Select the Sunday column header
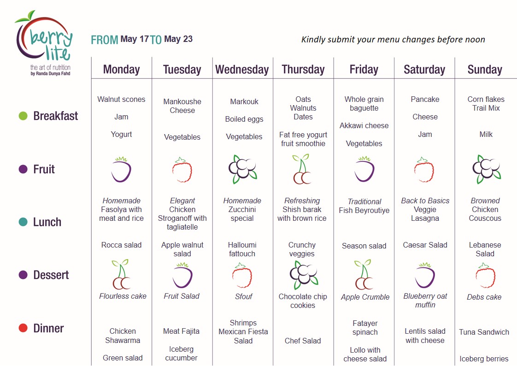517x366 pixels. [485, 70]
